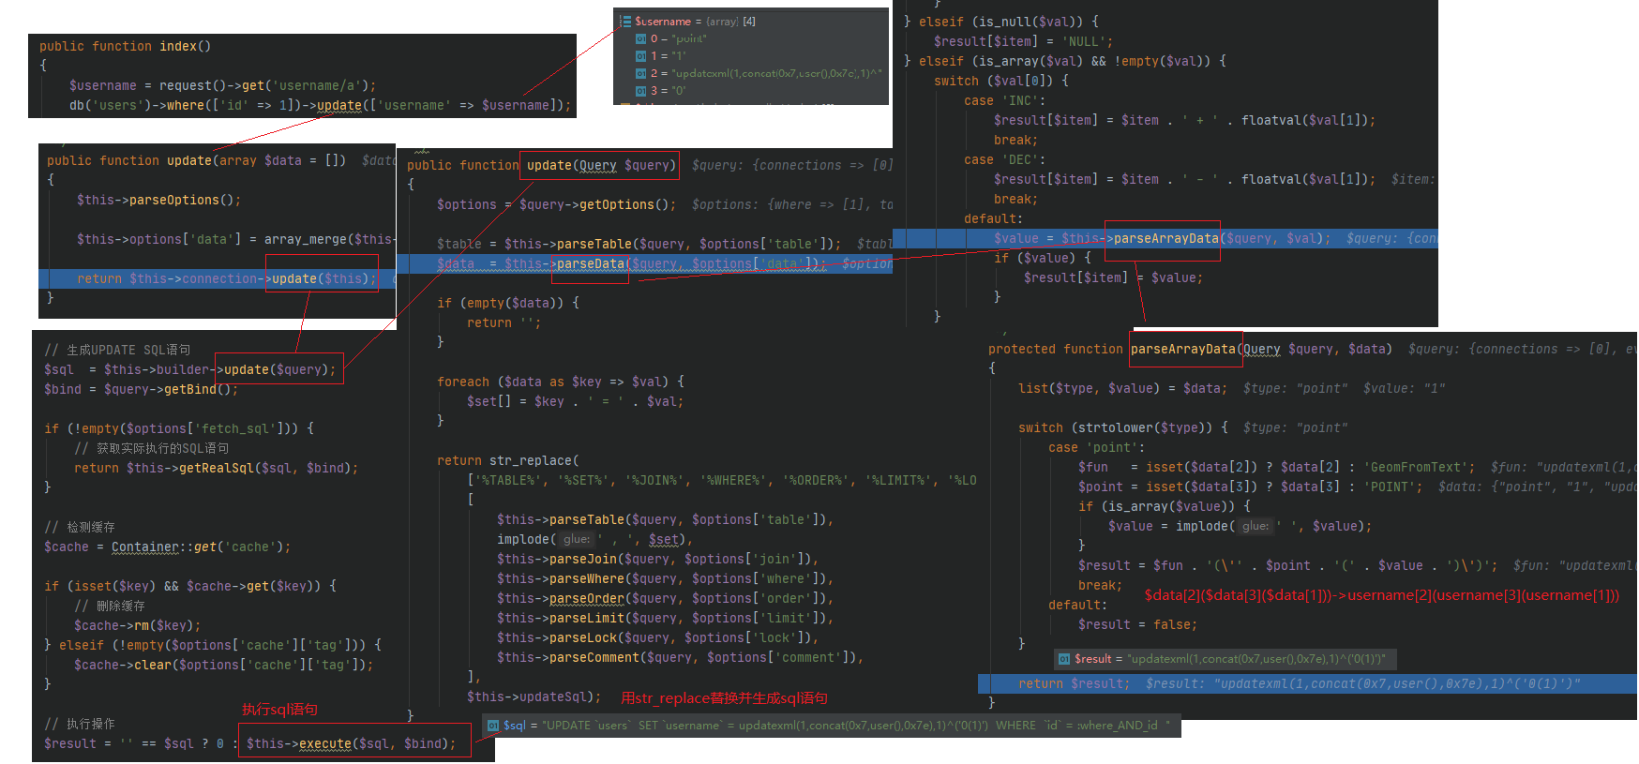
Task: Click "return str_replace(" line
Action: pyautogui.click(x=507, y=460)
